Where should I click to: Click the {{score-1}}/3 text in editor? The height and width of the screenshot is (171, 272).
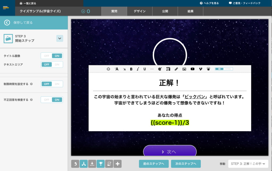click(170, 122)
